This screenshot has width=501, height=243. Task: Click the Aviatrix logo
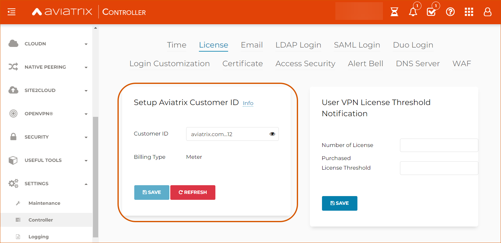62,12
